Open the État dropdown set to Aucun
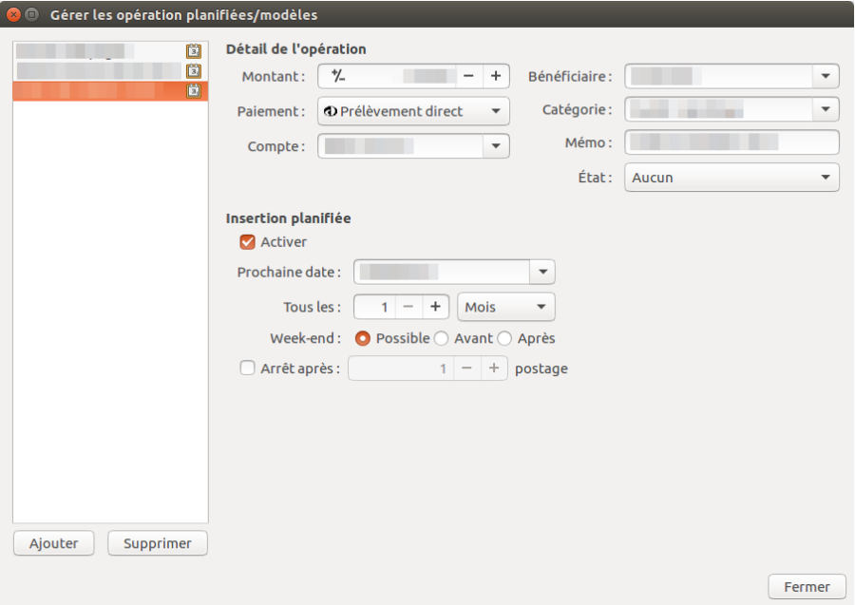The image size is (855, 605). [731, 178]
